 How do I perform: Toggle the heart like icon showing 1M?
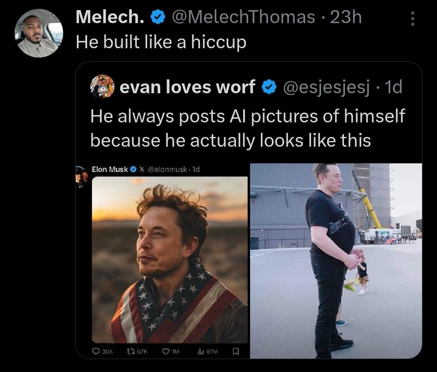pyautogui.click(x=166, y=352)
